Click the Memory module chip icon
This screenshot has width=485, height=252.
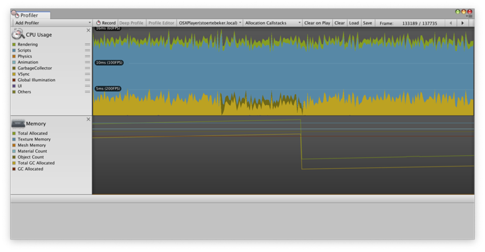point(18,123)
